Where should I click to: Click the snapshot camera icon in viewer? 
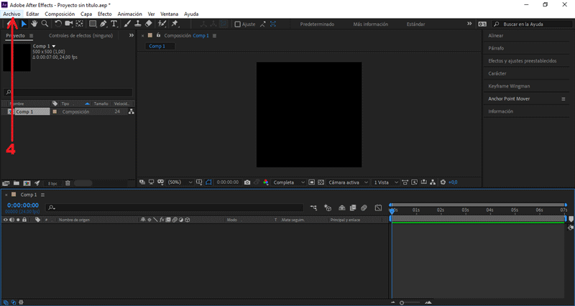coord(247,182)
